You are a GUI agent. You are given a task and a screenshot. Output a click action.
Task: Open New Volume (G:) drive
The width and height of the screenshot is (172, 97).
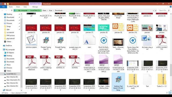tap(12, 83)
